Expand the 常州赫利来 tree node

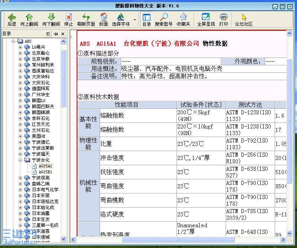tap(20, 65)
